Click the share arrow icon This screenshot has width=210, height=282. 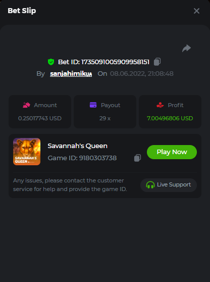[186, 48]
